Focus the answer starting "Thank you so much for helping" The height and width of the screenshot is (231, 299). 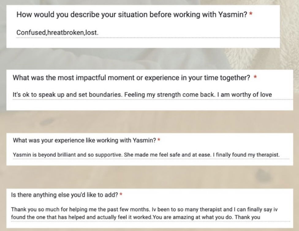pos(151,214)
